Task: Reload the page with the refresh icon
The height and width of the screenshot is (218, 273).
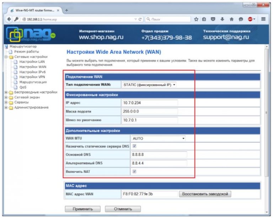Action: 140,19
